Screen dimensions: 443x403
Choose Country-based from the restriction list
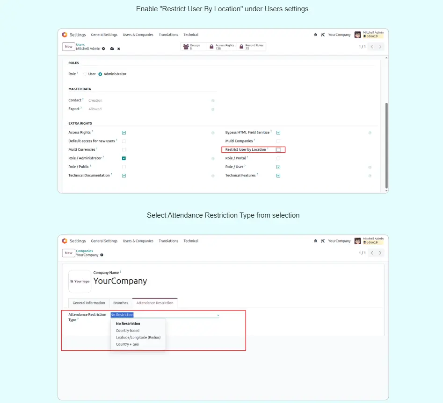pos(127,331)
